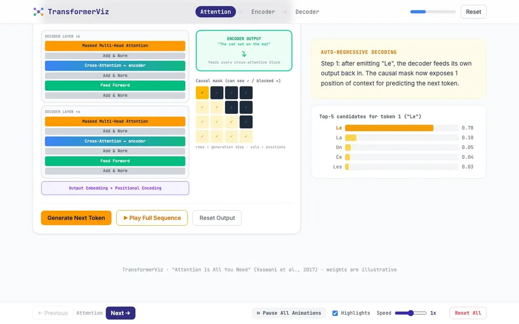Click the dark blocked cell in mask row one, last column

click(x=246, y=93)
